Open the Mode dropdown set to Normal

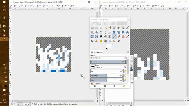click(110, 58)
